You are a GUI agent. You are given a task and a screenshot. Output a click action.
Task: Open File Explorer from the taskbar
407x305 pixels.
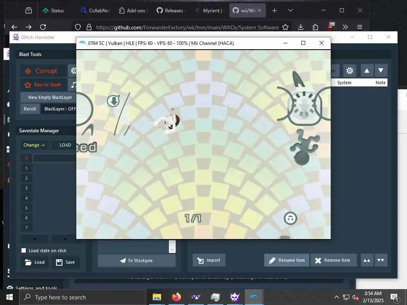pos(157,297)
